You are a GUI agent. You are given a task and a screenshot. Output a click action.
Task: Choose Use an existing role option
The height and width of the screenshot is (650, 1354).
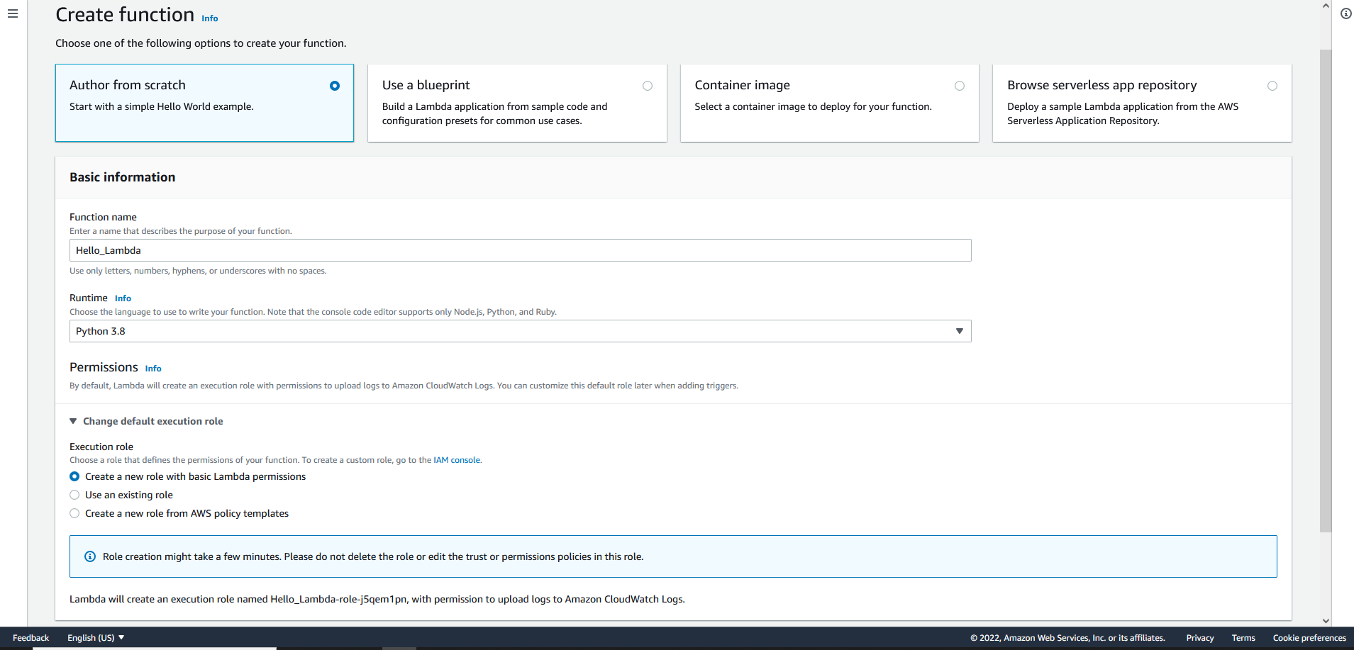coord(74,495)
